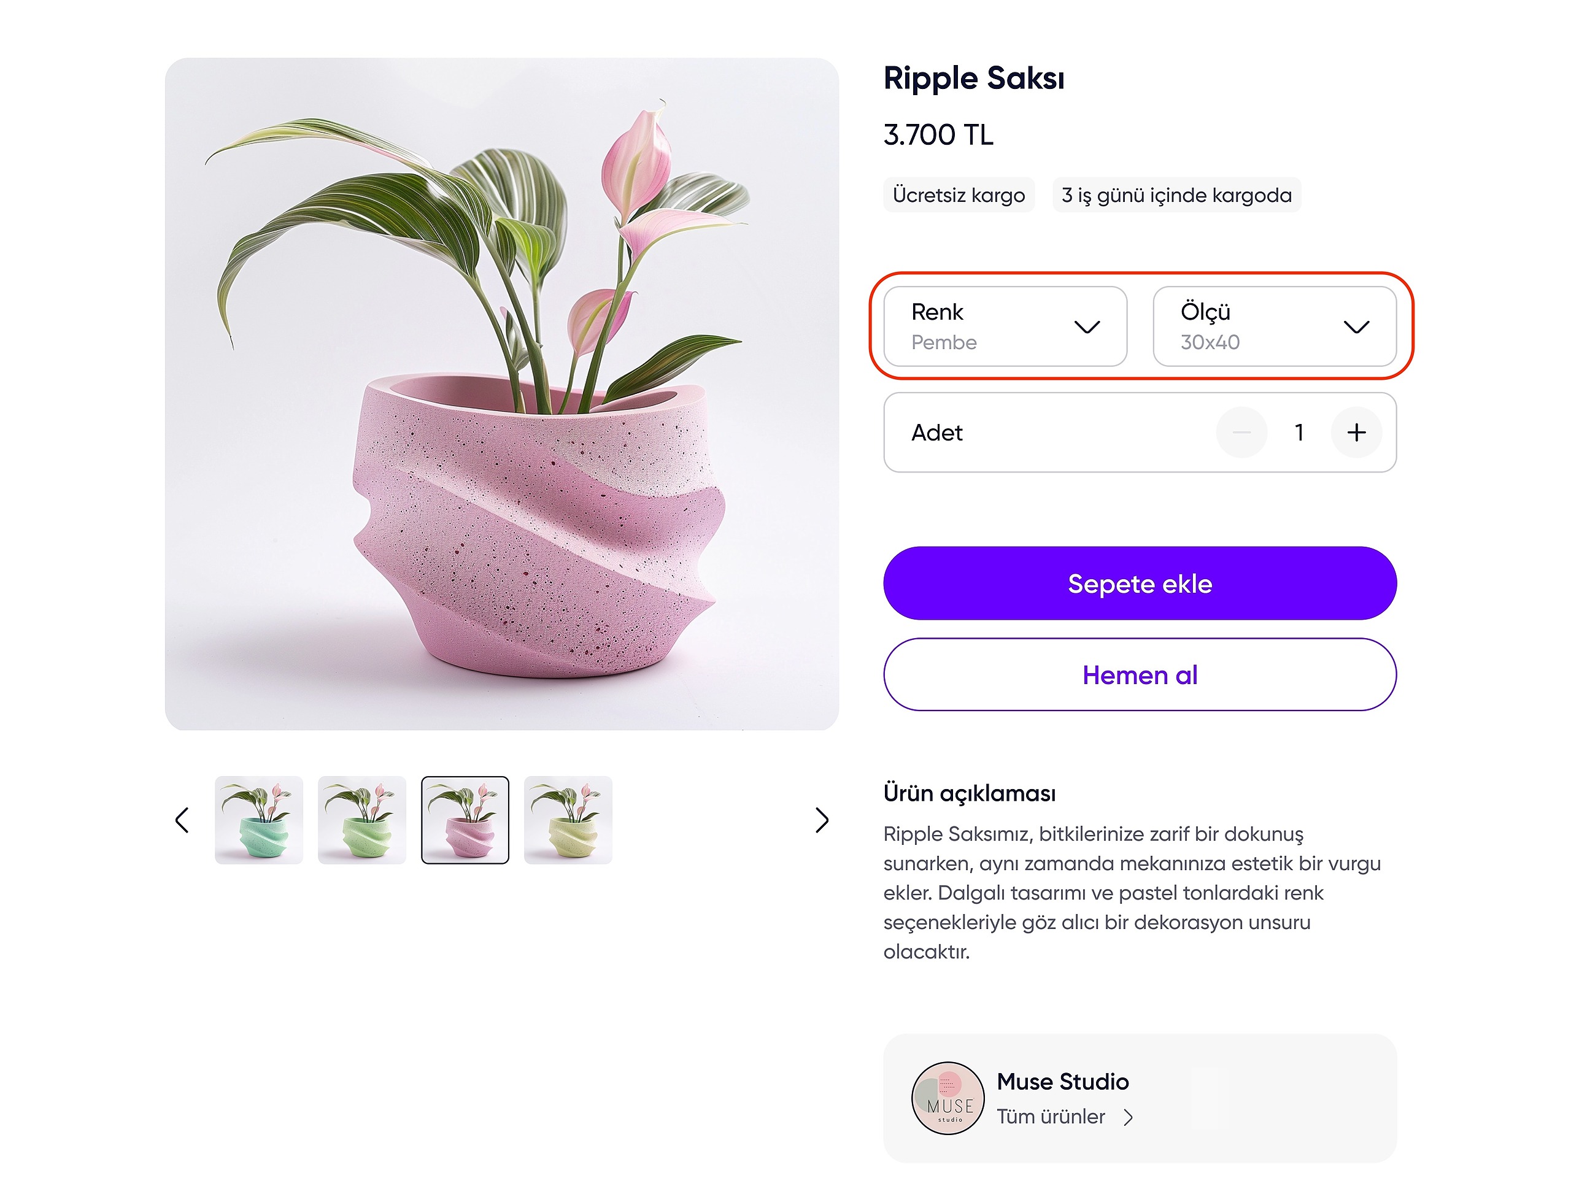Click the previous thumbnails arrow

(182, 820)
